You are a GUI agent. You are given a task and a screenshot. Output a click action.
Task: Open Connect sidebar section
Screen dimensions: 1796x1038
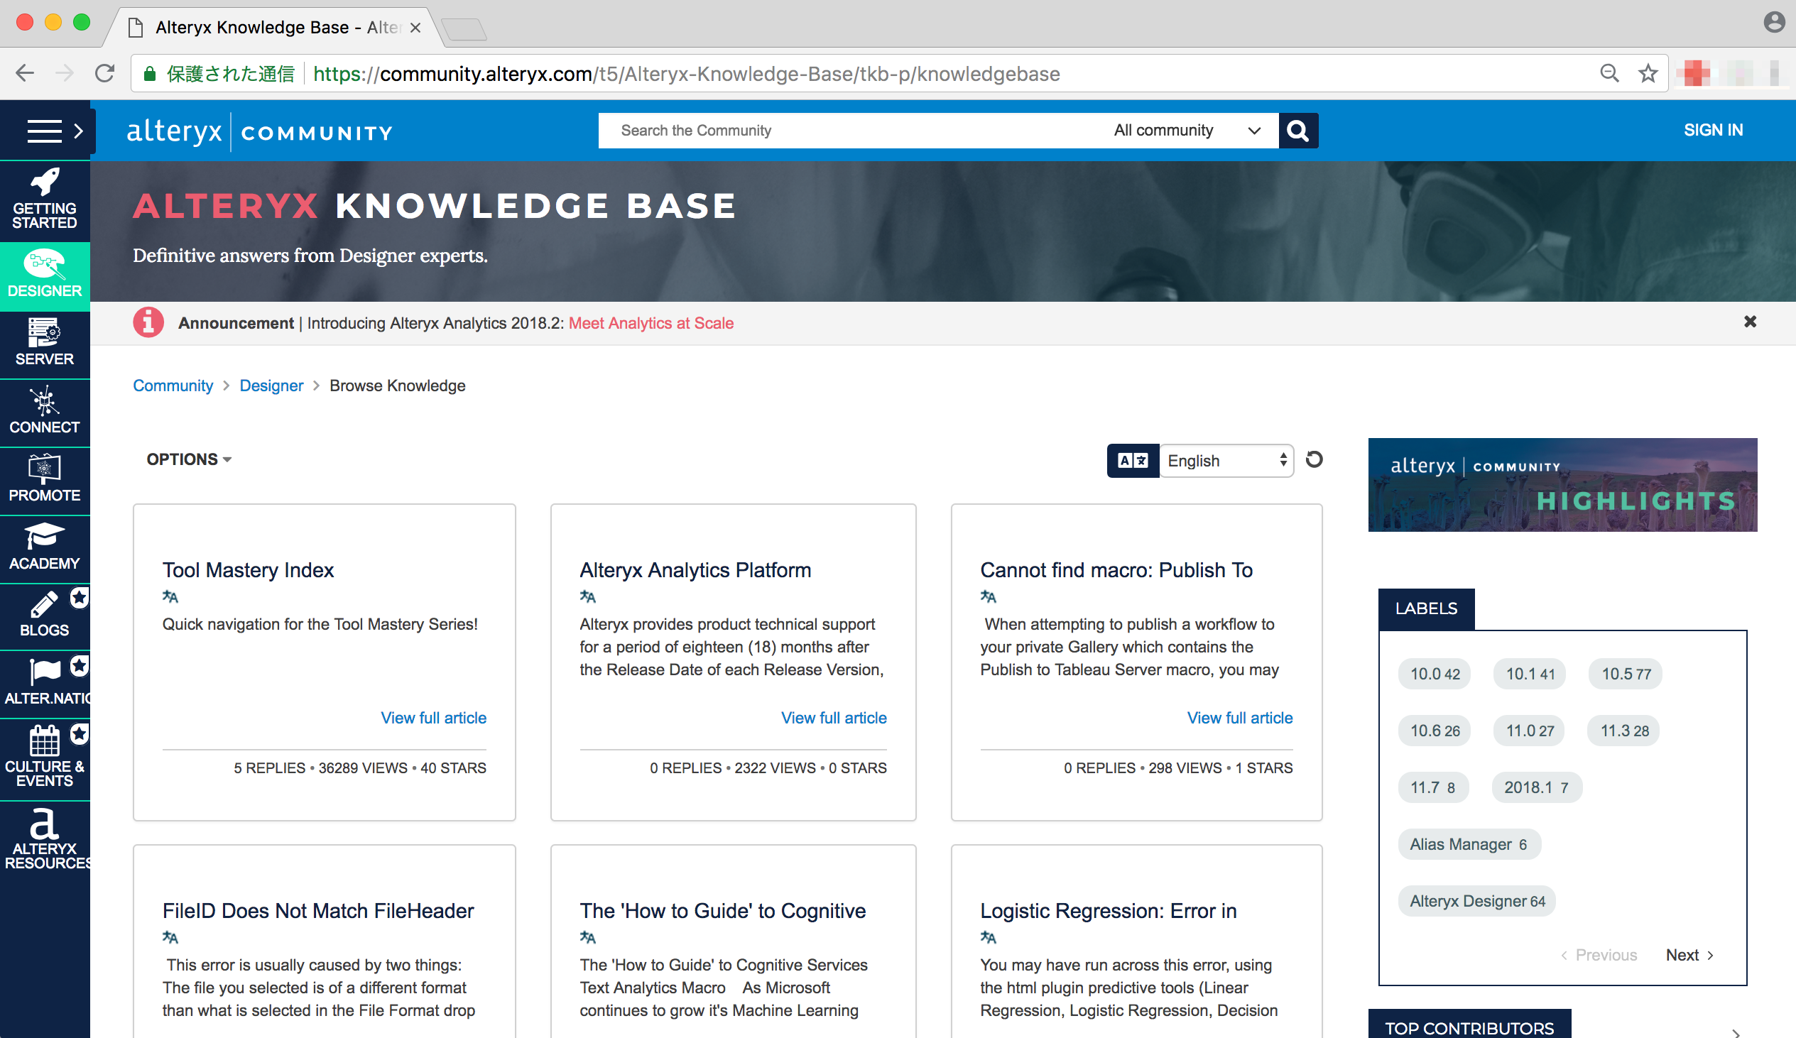[45, 413]
